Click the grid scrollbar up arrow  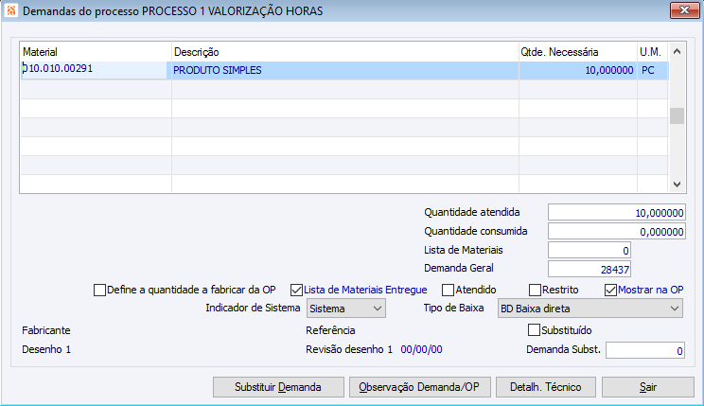click(678, 52)
